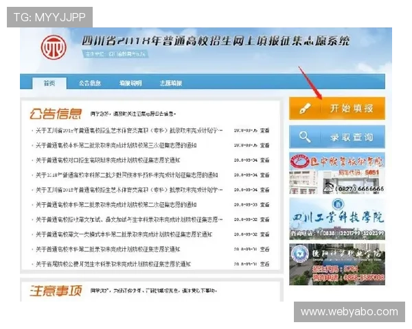Screen dimensions: 412x329
Task: Click 查看 beside the 藏文一类模式 notice
Action: click(x=264, y=234)
